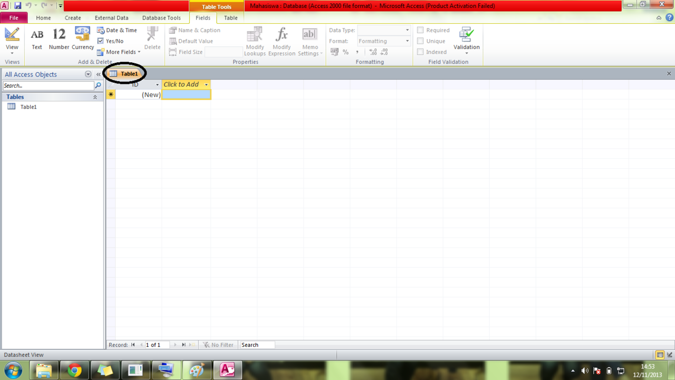
Task: Open Memo Settings
Action: pyautogui.click(x=310, y=42)
